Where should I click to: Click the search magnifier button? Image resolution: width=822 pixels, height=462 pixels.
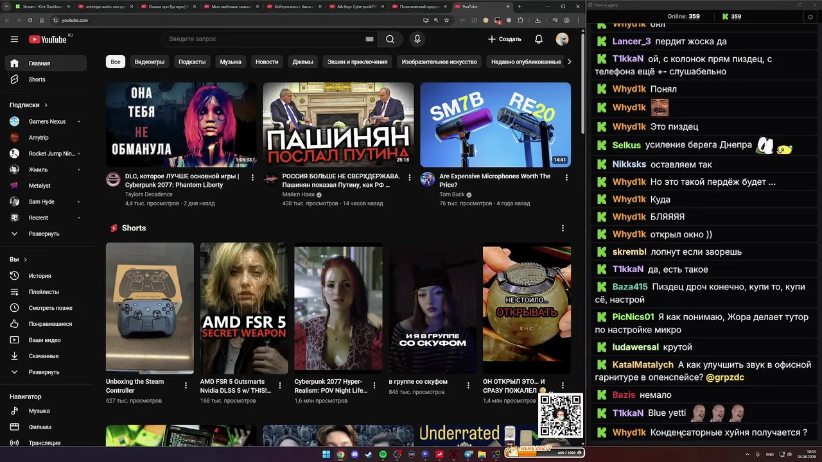390,39
